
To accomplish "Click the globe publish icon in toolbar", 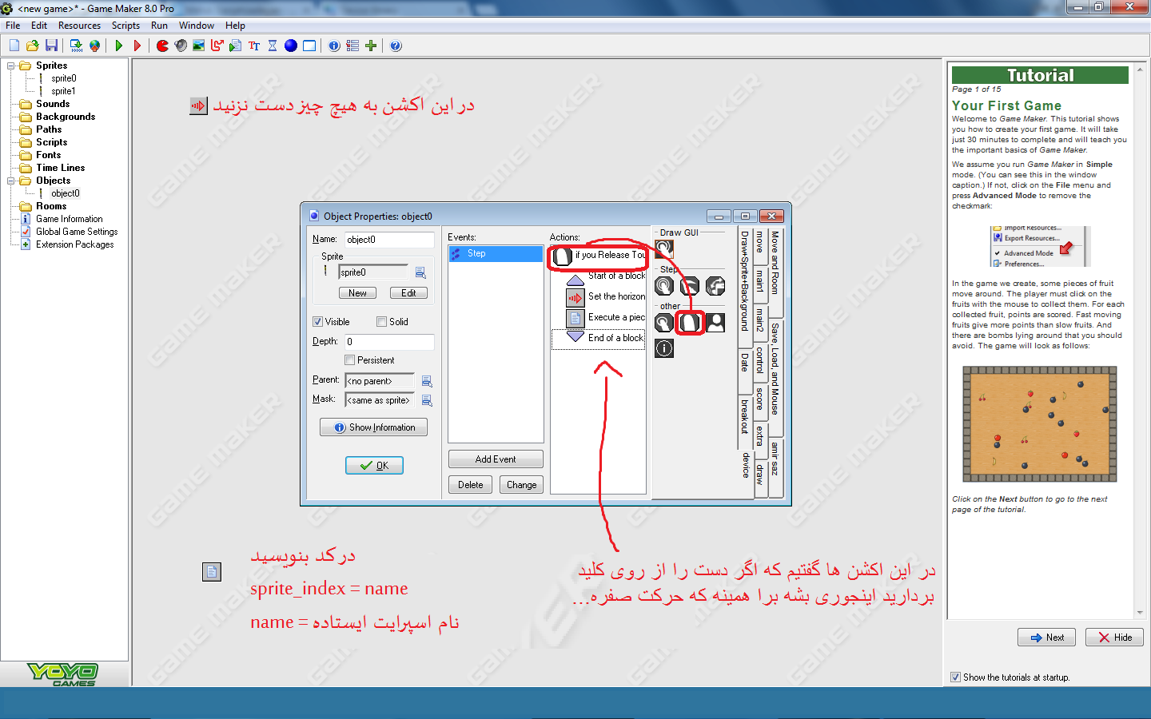I will coord(94,46).
